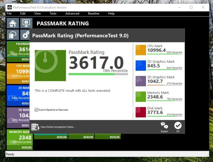Click the 3D Graphics Mark 1042.7 value

[x=155, y=81]
